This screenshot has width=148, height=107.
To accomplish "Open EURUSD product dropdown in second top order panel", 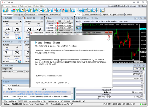I will coord(34,21).
